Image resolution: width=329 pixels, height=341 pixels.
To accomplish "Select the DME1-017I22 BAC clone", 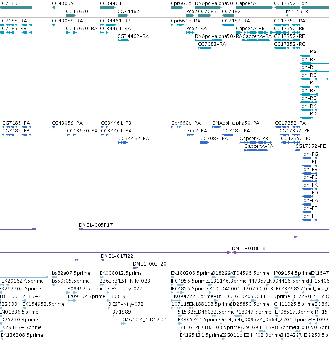I will pyautogui.click(x=215, y=260).
